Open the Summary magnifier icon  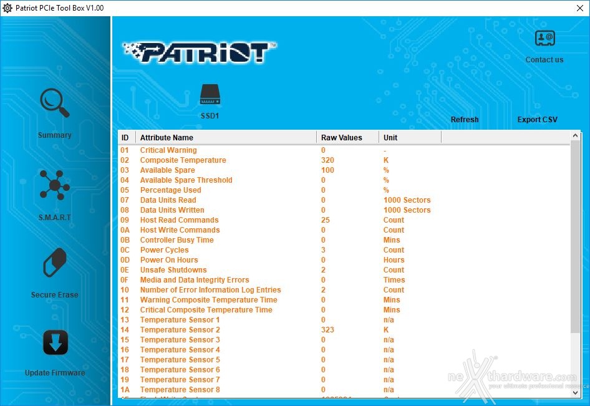click(x=54, y=103)
